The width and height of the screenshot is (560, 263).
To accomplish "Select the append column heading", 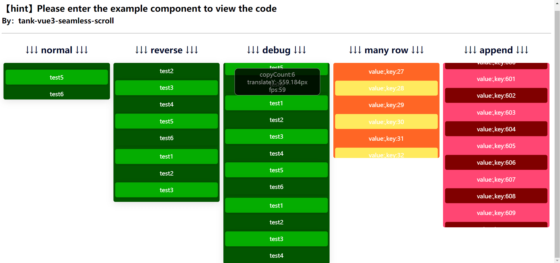I will coord(496,50).
